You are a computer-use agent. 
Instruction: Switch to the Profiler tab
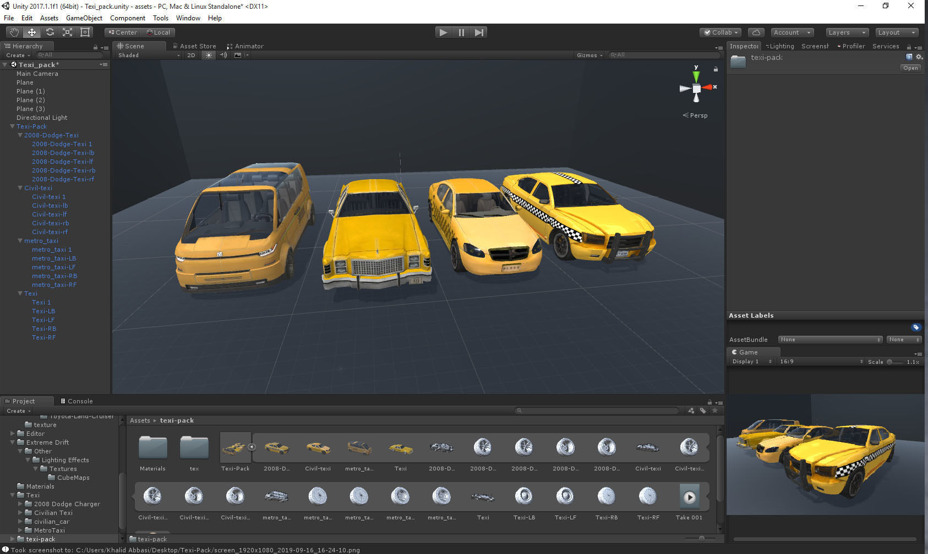pos(851,46)
